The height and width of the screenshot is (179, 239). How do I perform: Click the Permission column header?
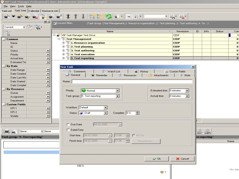pos(183,31)
